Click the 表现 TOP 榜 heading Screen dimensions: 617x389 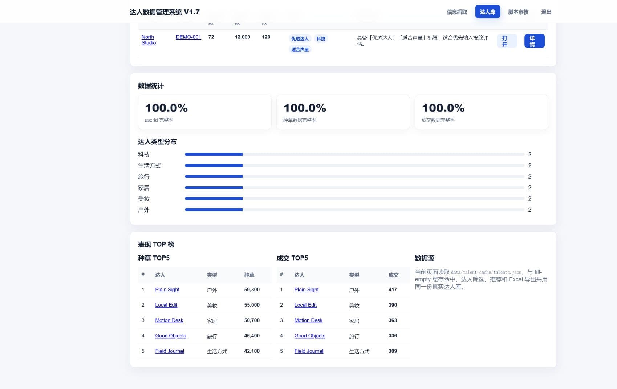[x=156, y=245]
